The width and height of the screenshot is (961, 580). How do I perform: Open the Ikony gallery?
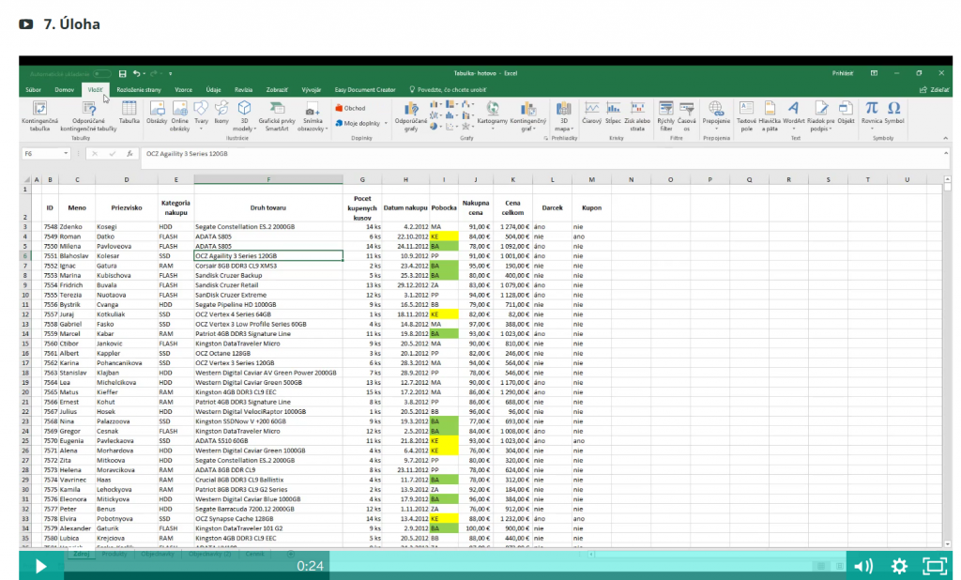click(221, 113)
